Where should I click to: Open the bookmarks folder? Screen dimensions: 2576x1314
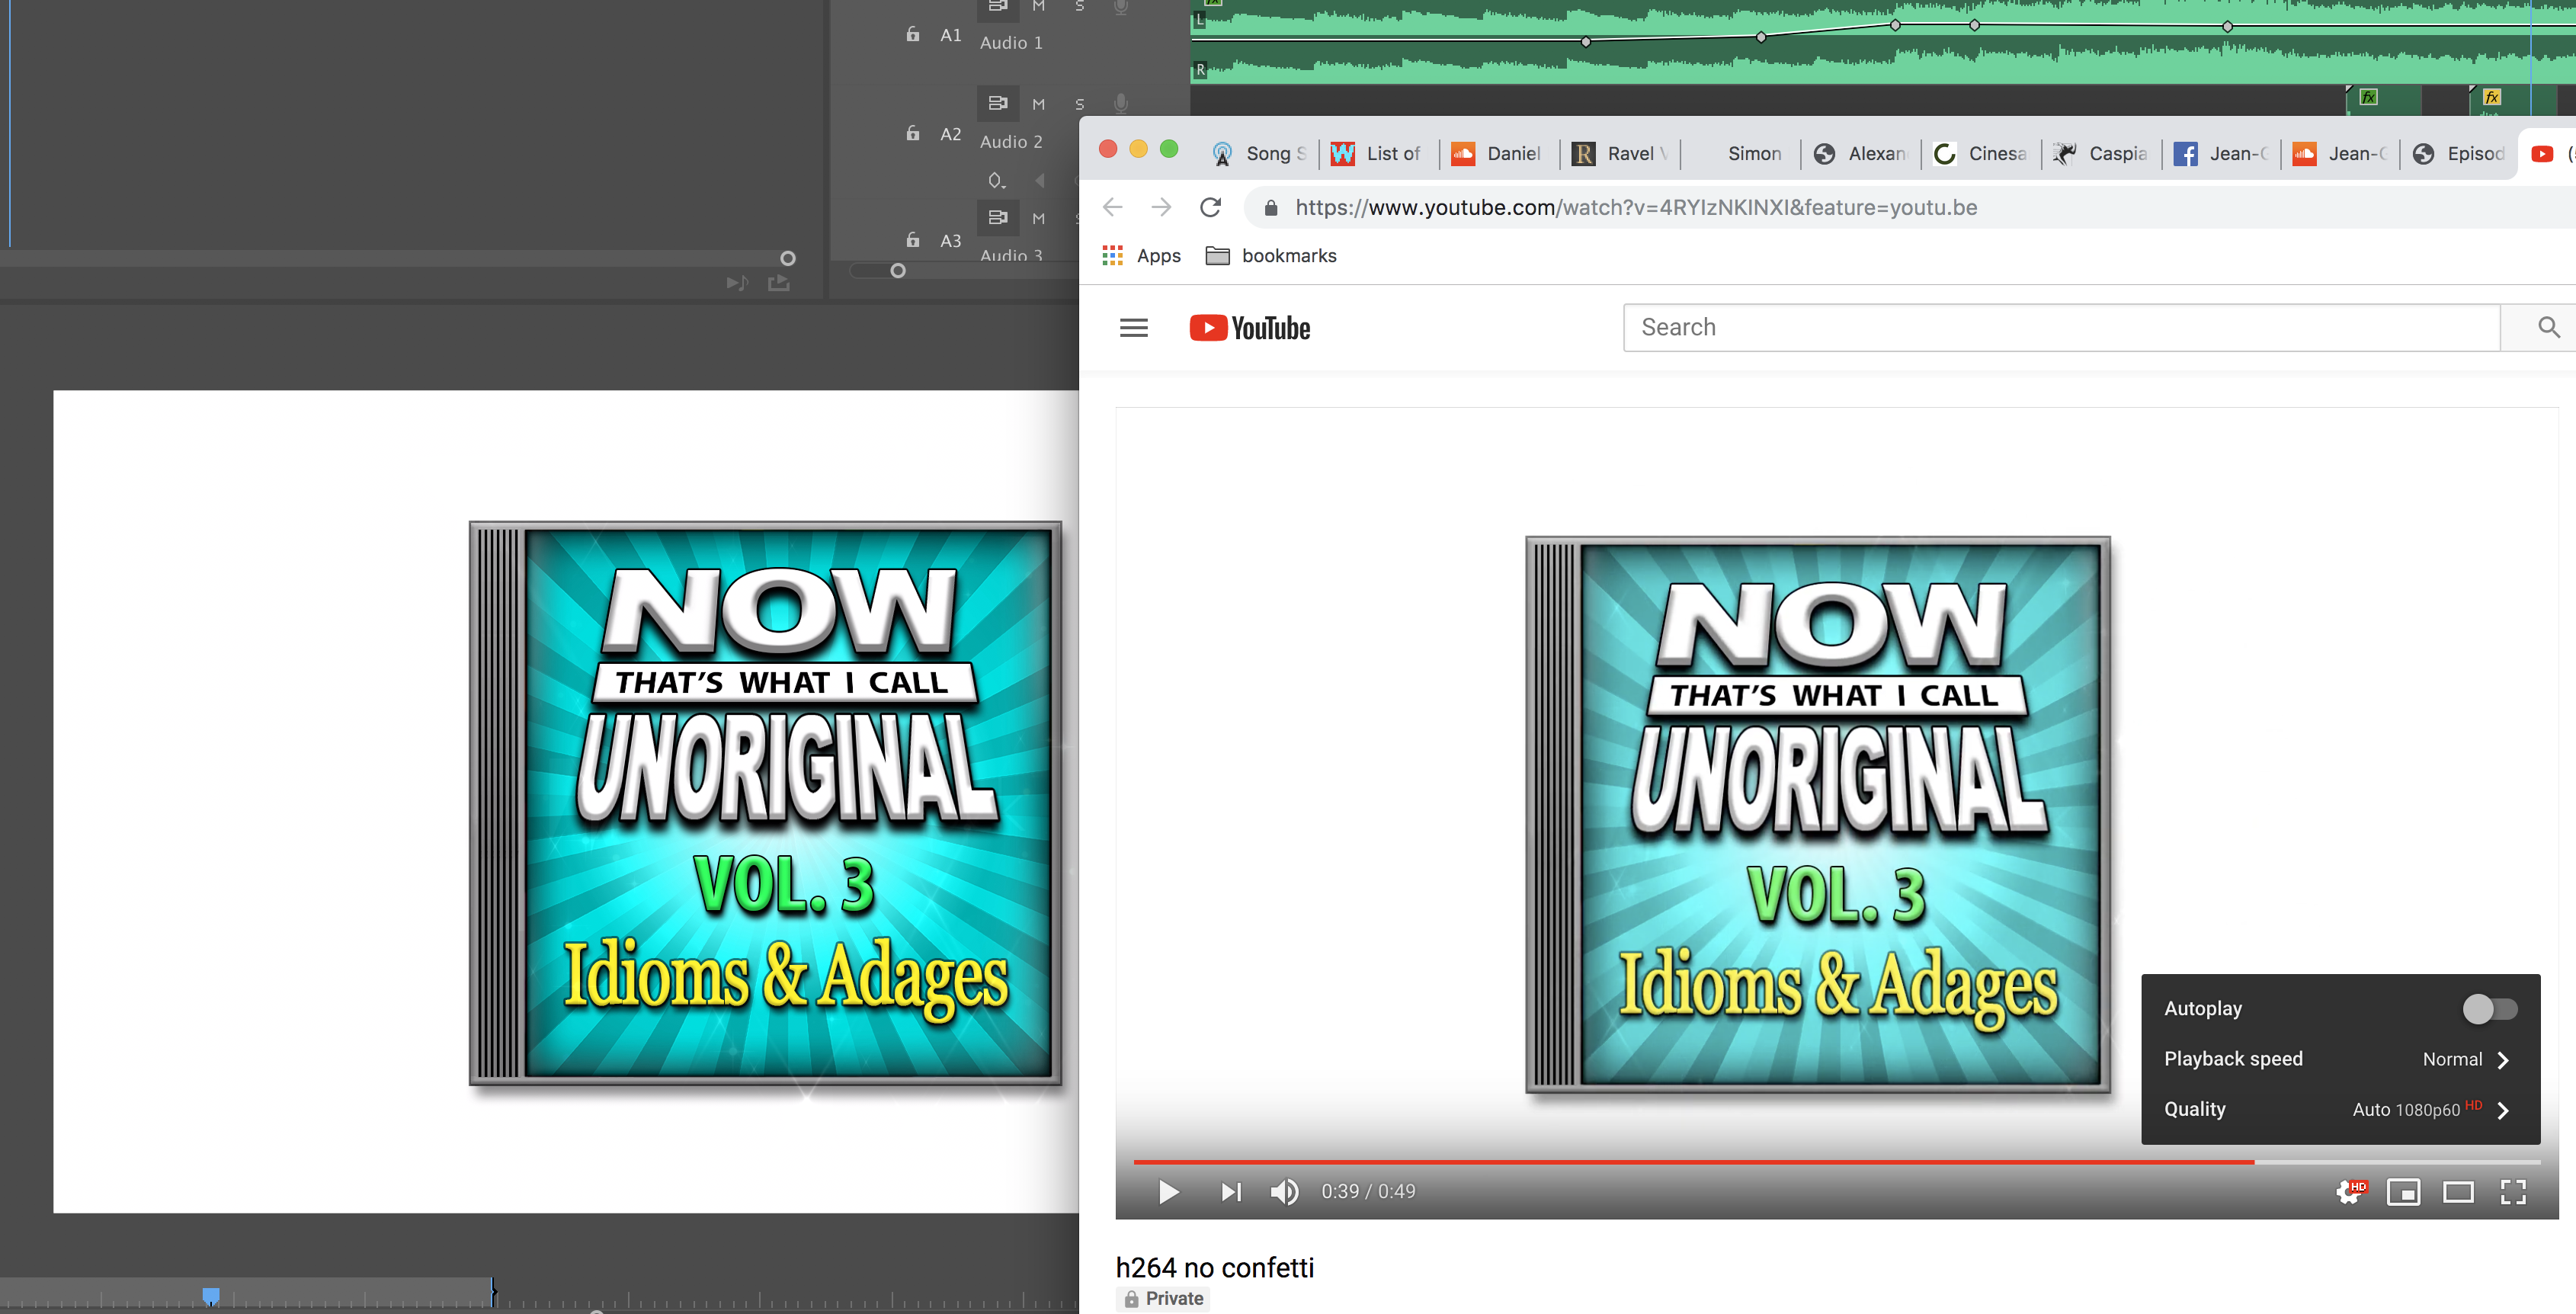pos(1271,256)
